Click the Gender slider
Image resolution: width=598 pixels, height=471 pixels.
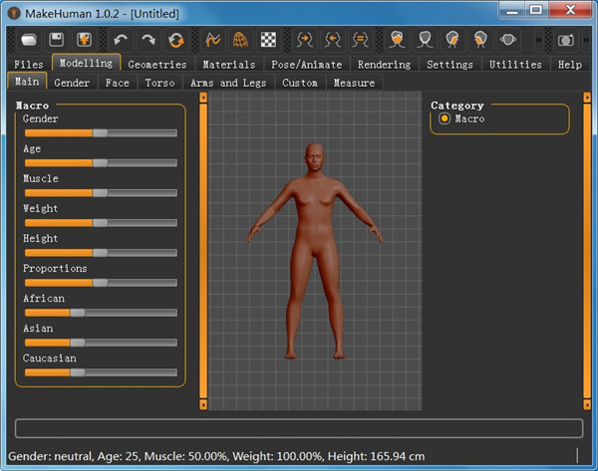click(100, 132)
